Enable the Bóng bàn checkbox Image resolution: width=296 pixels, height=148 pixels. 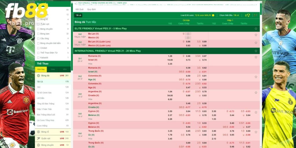[38, 34]
